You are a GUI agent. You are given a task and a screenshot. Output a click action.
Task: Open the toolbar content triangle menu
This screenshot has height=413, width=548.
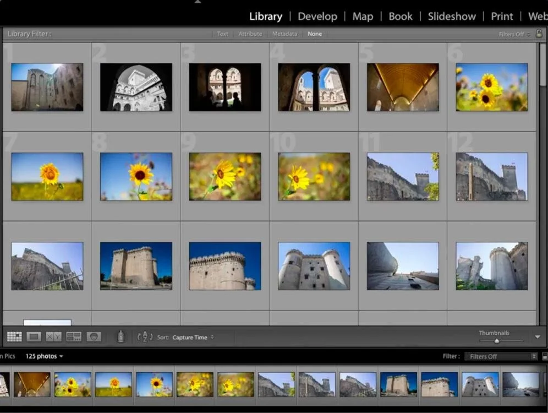538,337
